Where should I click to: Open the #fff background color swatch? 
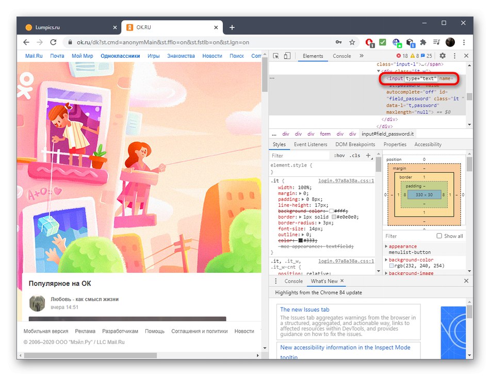point(331,211)
